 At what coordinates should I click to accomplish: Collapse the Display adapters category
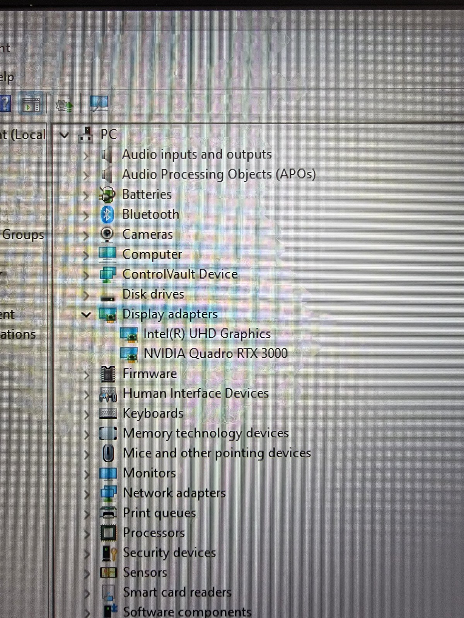point(87,315)
